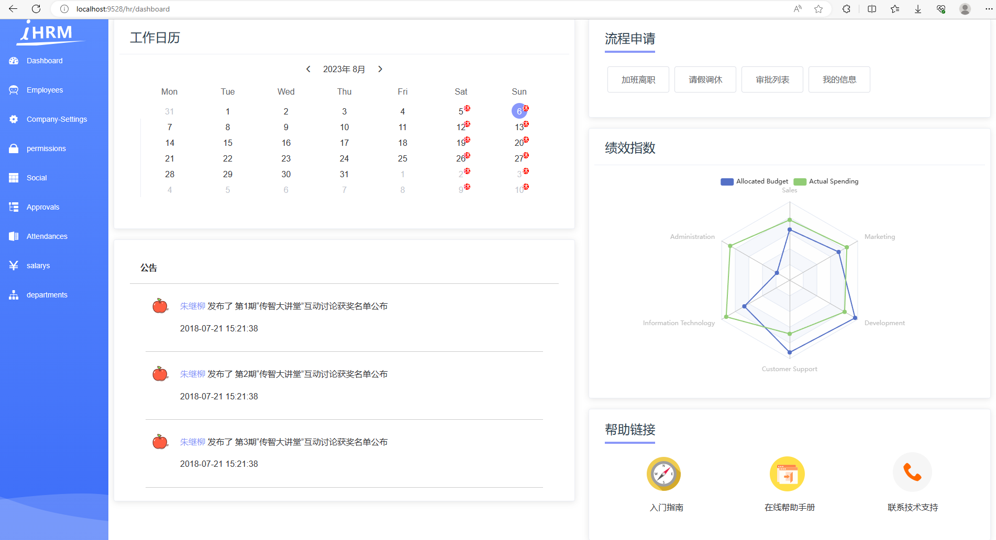996x540 pixels.
Task: Click the 入门指南 label
Action: (x=666, y=507)
